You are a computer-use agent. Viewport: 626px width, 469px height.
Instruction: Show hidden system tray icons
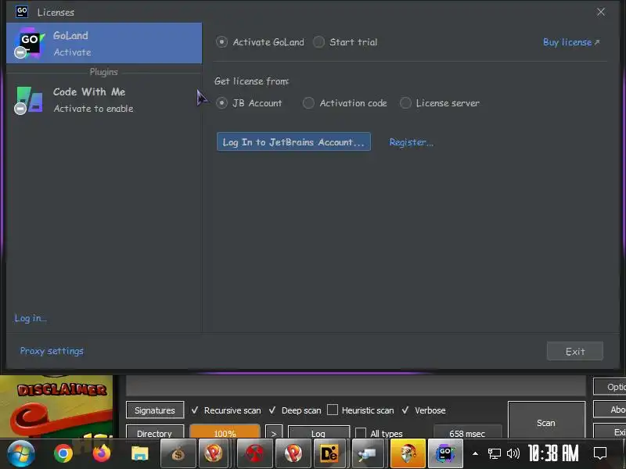pyautogui.click(x=475, y=453)
